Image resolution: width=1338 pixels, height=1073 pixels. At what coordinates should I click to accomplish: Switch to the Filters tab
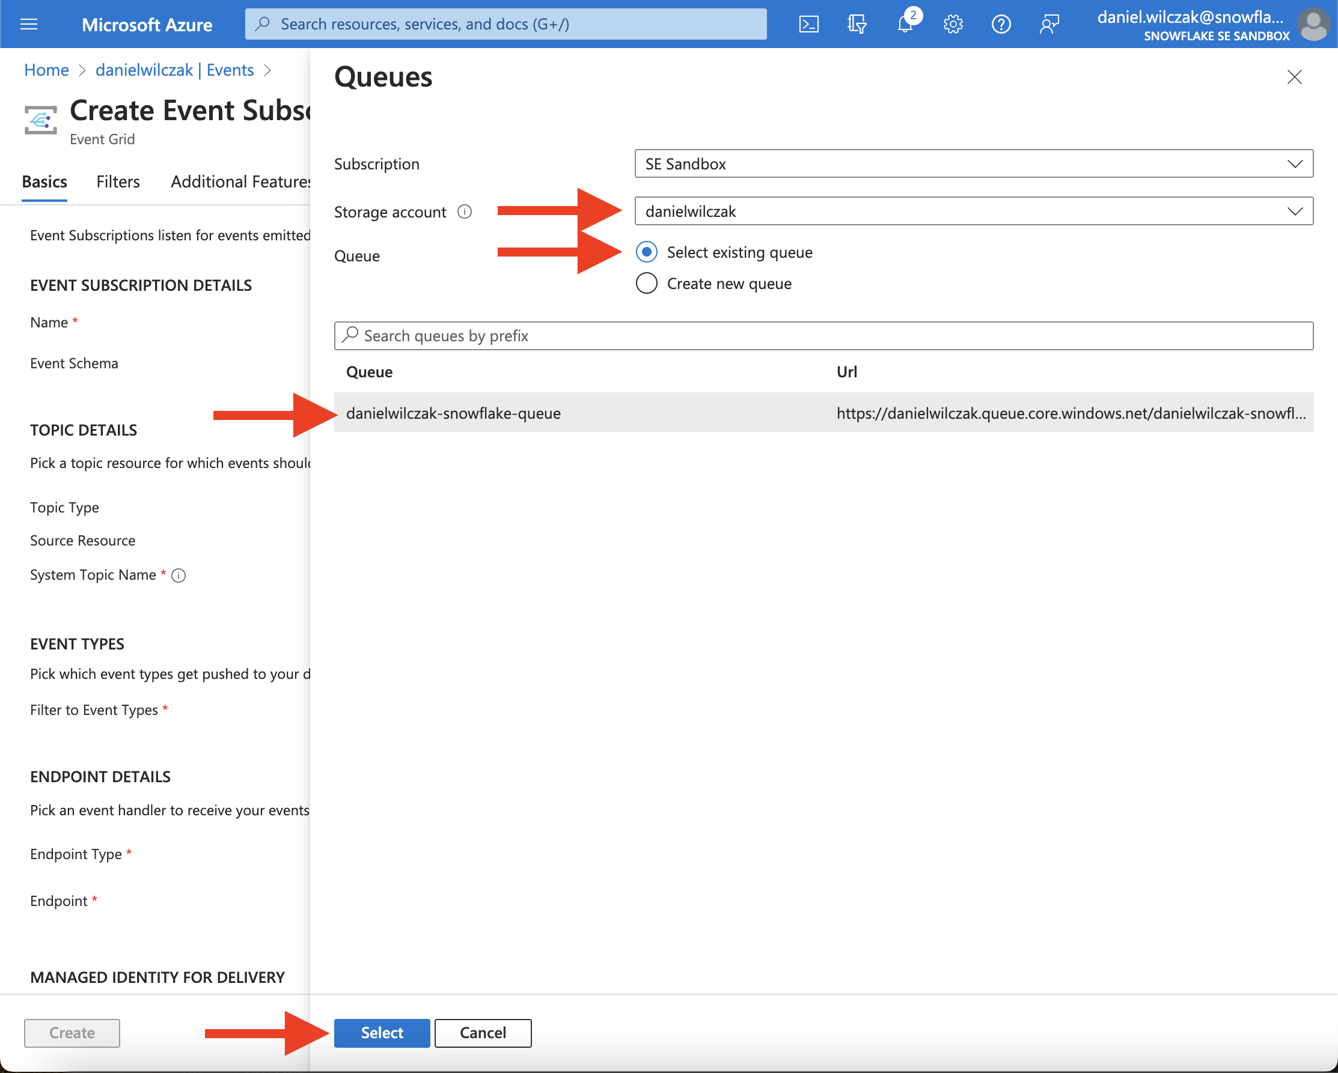pyautogui.click(x=118, y=181)
